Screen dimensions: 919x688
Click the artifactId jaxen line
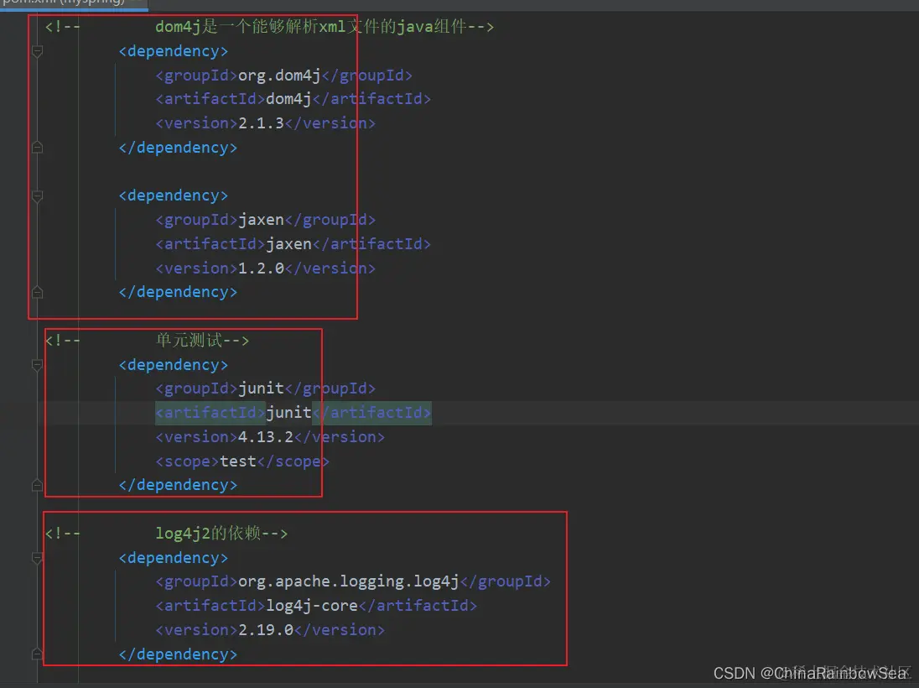[293, 244]
